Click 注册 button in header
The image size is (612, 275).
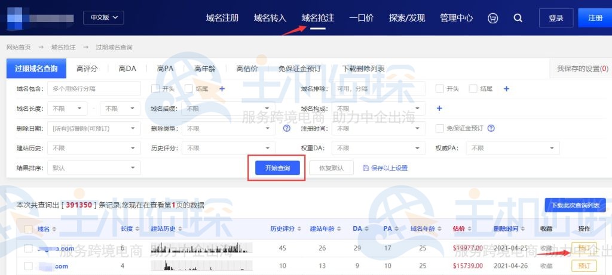[595, 18]
